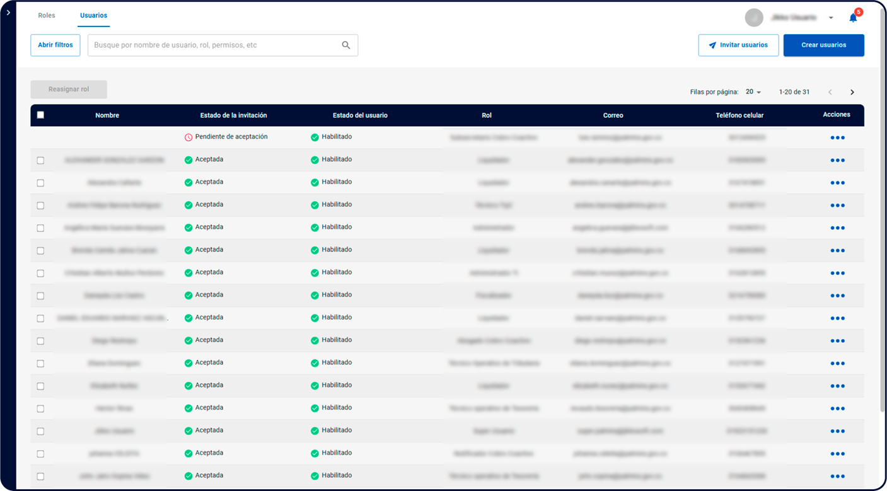Focus the user search input field
887x491 pixels.
(x=214, y=45)
